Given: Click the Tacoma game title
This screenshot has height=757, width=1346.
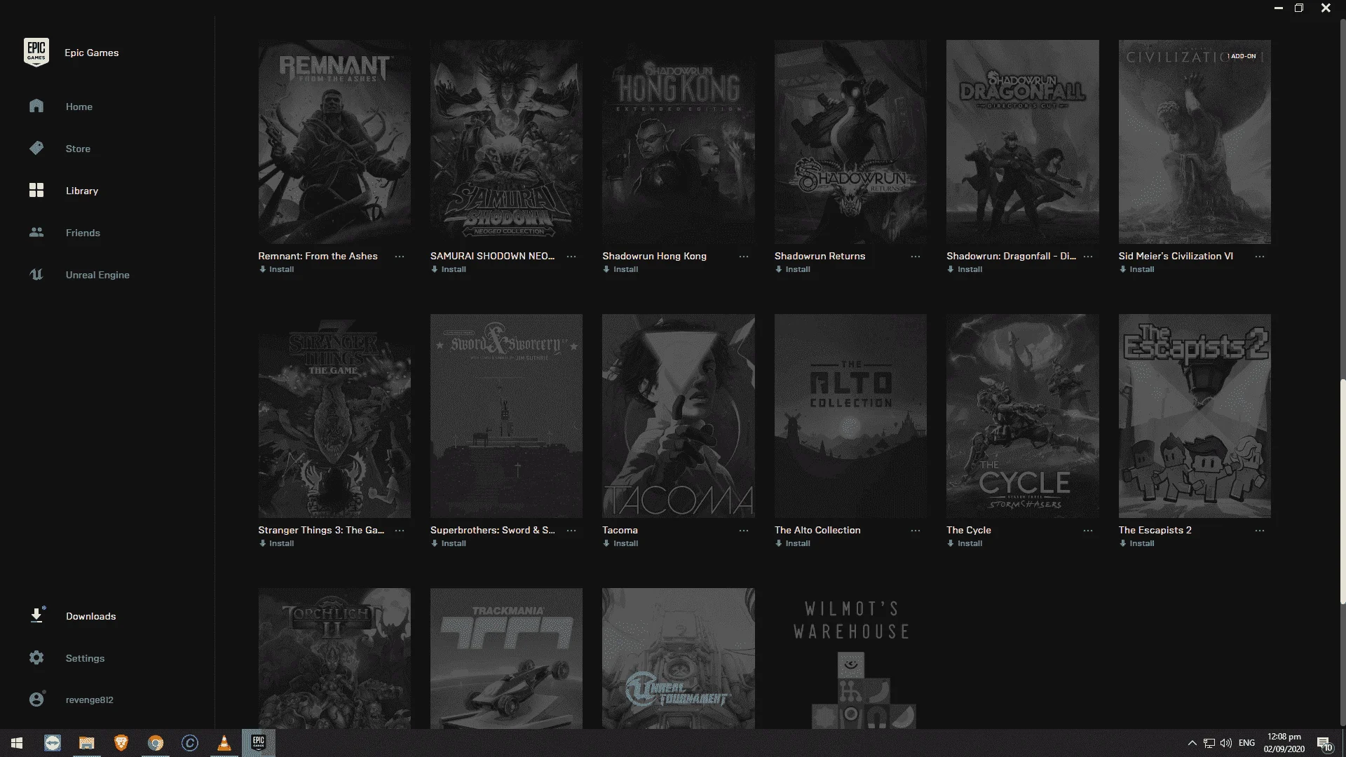Looking at the screenshot, I should coord(620,531).
